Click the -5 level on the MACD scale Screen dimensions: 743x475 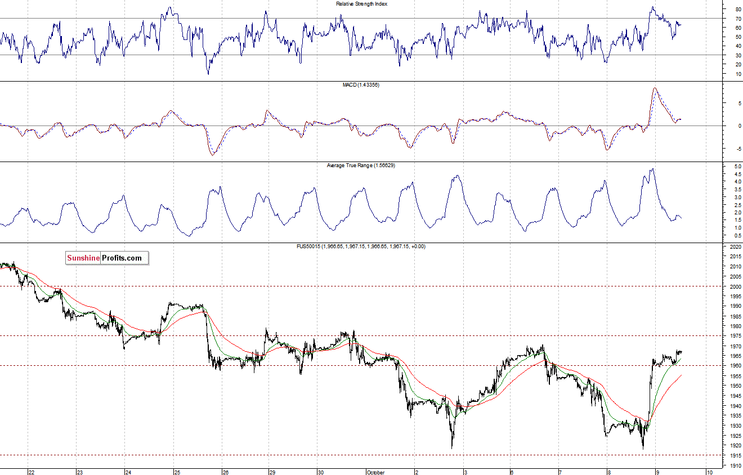coord(738,149)
